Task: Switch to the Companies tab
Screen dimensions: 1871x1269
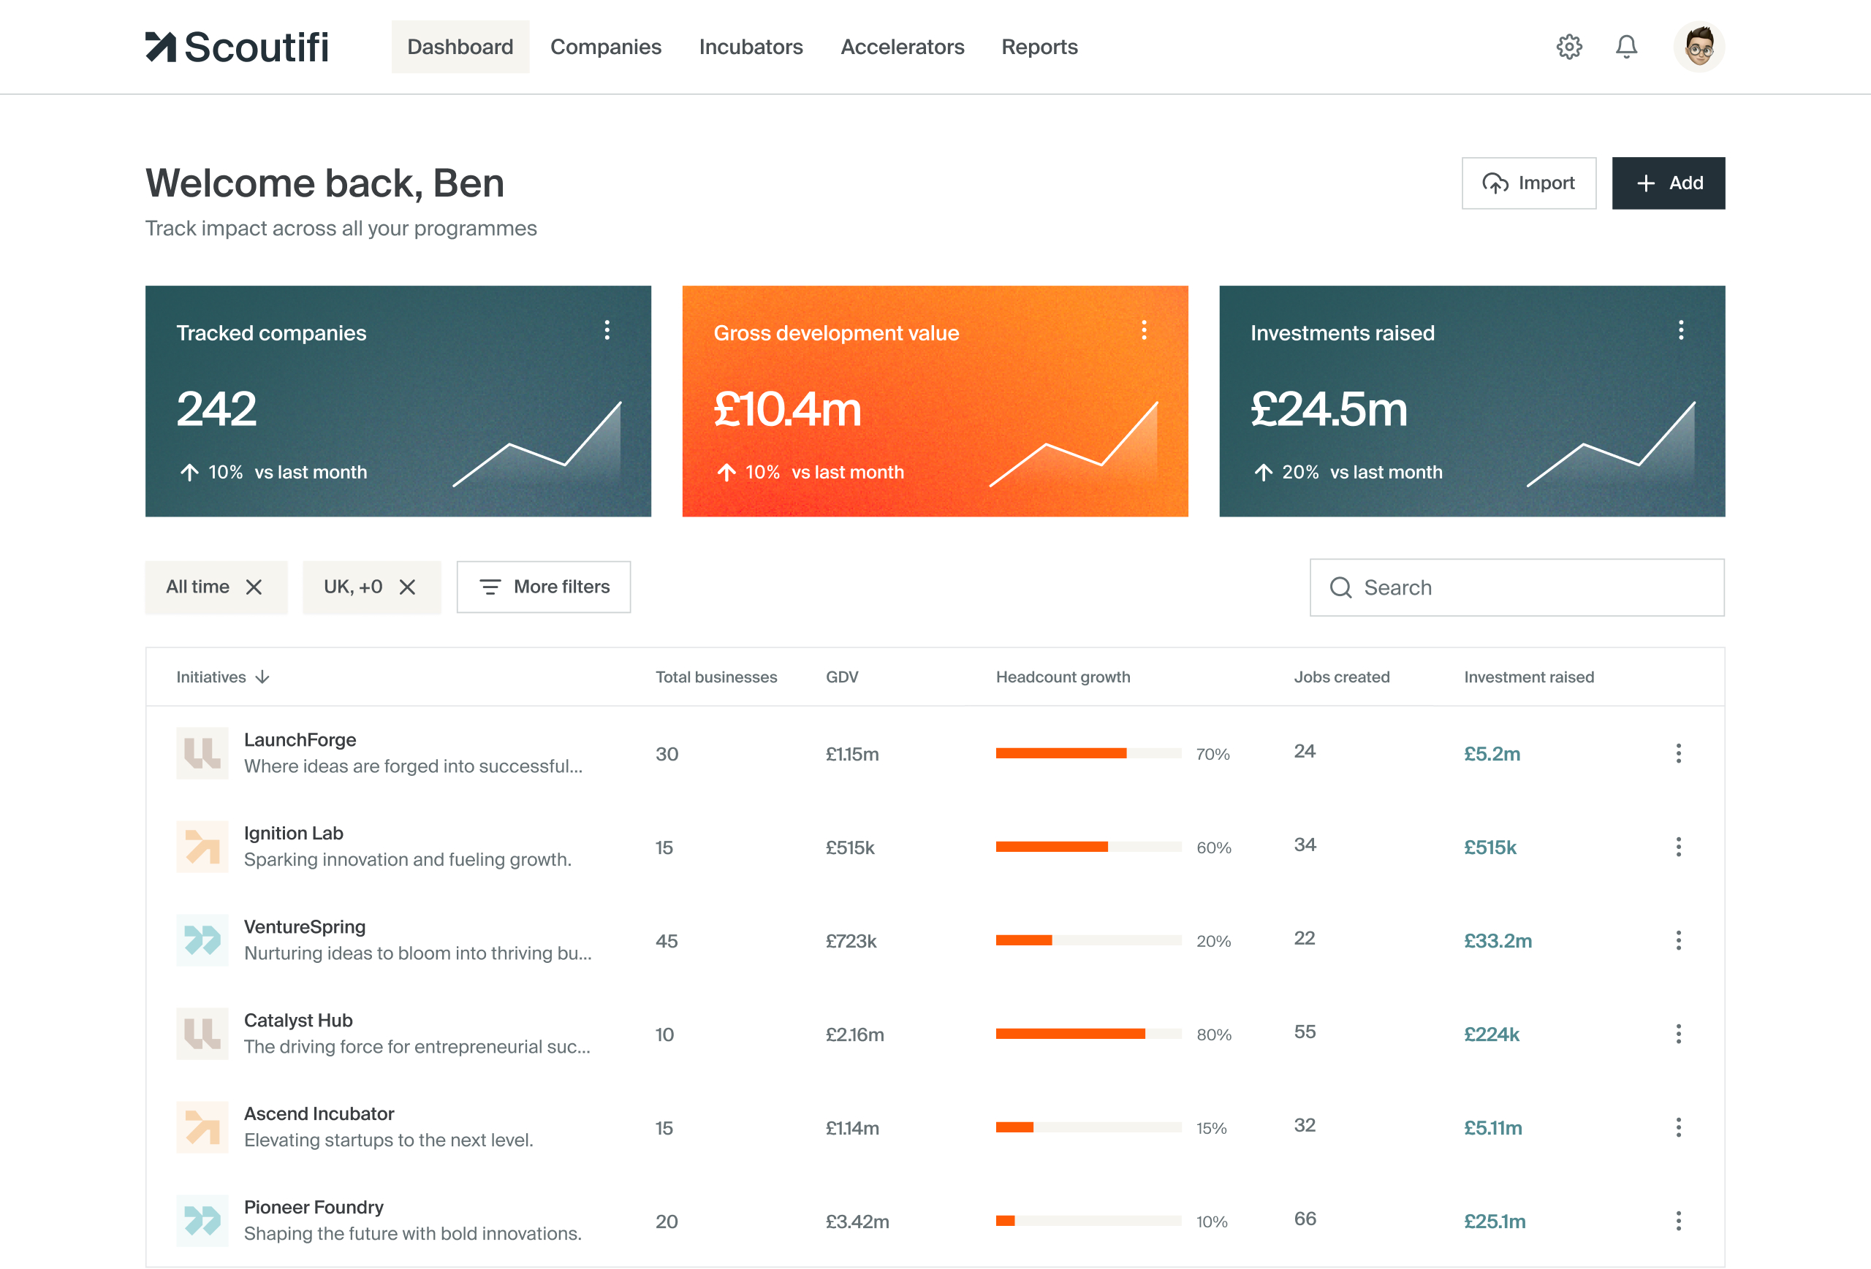Action: 605,47
